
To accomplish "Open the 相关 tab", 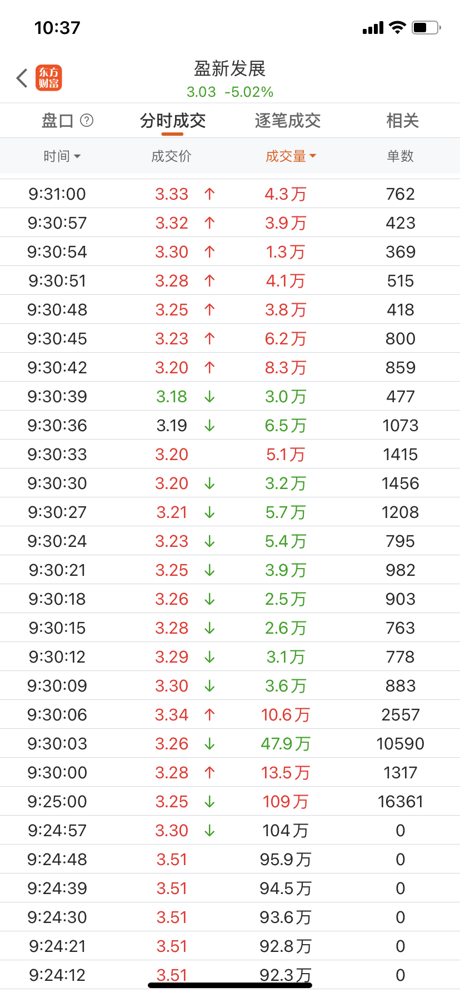I will tap(402, 121).
